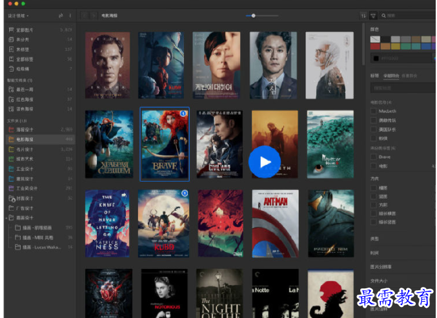Focus the hex color input field
The width and height of the screenshot is (437, 318).
click(401, 58)
